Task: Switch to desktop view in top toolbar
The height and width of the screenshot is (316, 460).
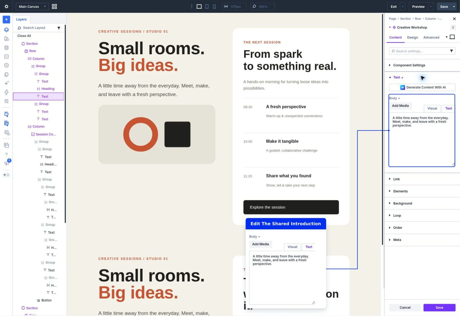Action: point(199,6)
